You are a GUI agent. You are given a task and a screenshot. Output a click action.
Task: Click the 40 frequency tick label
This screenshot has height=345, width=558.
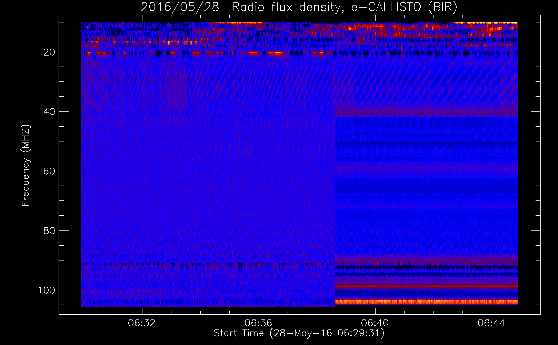(x=50, y=112)
